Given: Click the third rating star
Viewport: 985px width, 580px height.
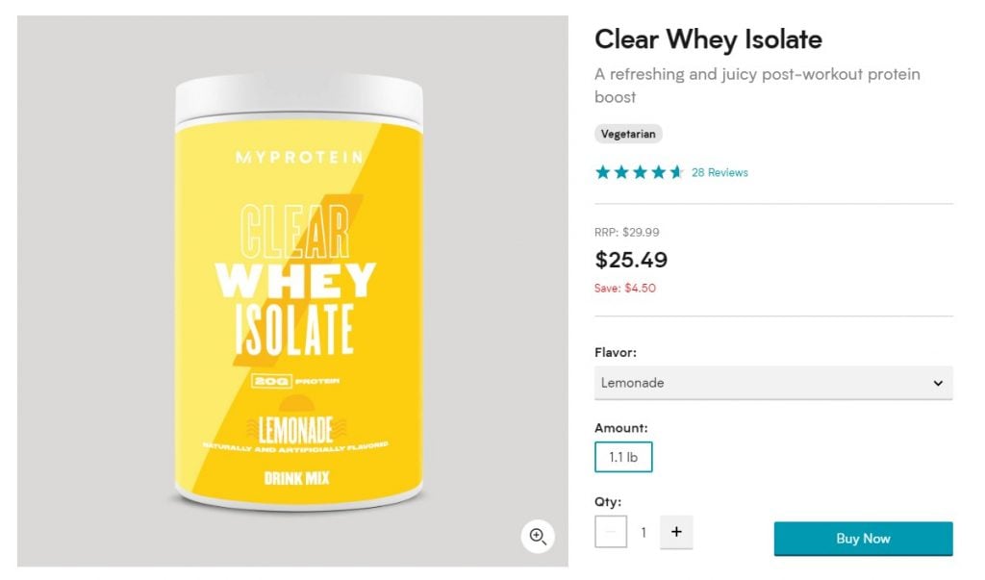Looking at the screenshot, I should click(640, 172).
